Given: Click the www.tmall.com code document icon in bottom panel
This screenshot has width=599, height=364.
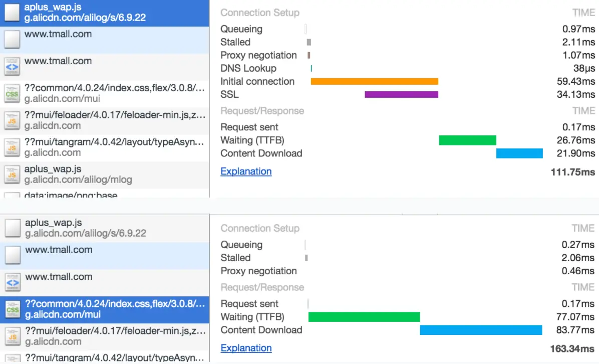Looking at the screenshot, I should 13,283.
